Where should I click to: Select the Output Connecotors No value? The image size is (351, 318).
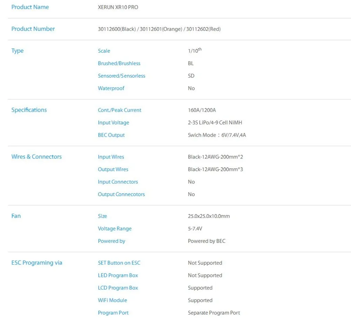[x=191, y=194]
